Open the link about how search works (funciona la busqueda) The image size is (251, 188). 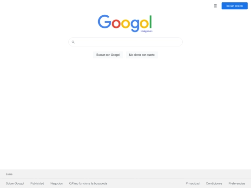point(88,183)
